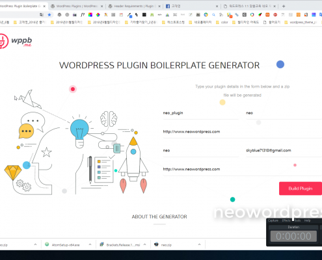Open the 네오홈페이지 bookmarks folder
Screen dimensions: 322x260
(200, 22)
